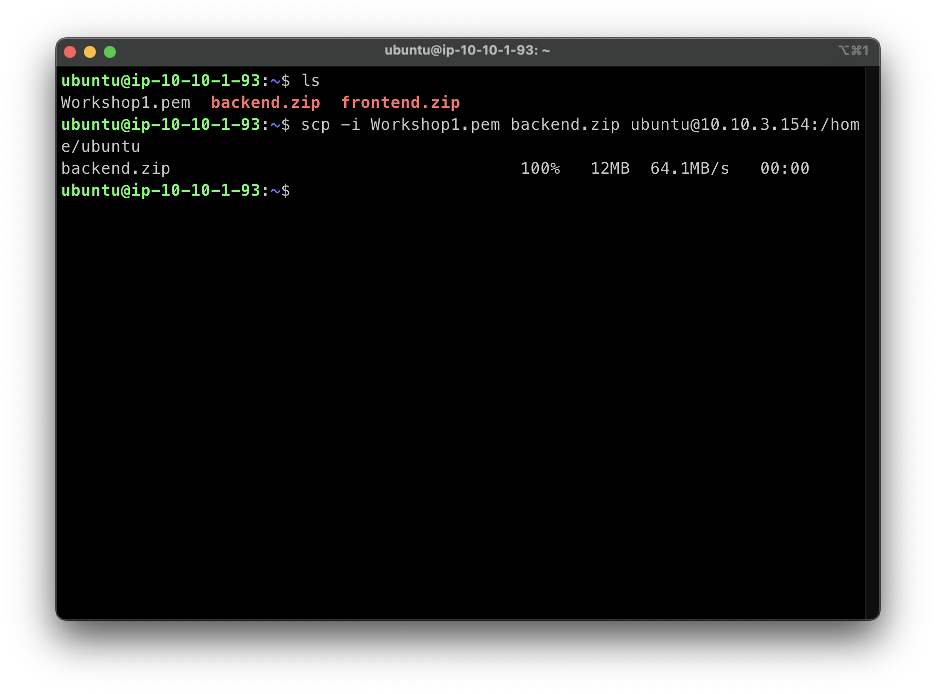Viewport: 936px width, 694px height.
Task: Click the 64.1MB/s transfer speed value
Action: coord(689,168)
